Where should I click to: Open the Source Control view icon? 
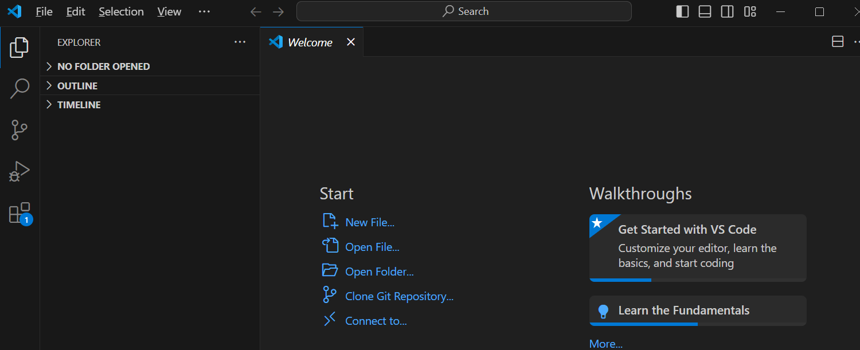19,130
